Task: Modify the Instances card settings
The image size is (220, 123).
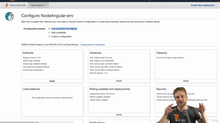Action: pos(119,81)
